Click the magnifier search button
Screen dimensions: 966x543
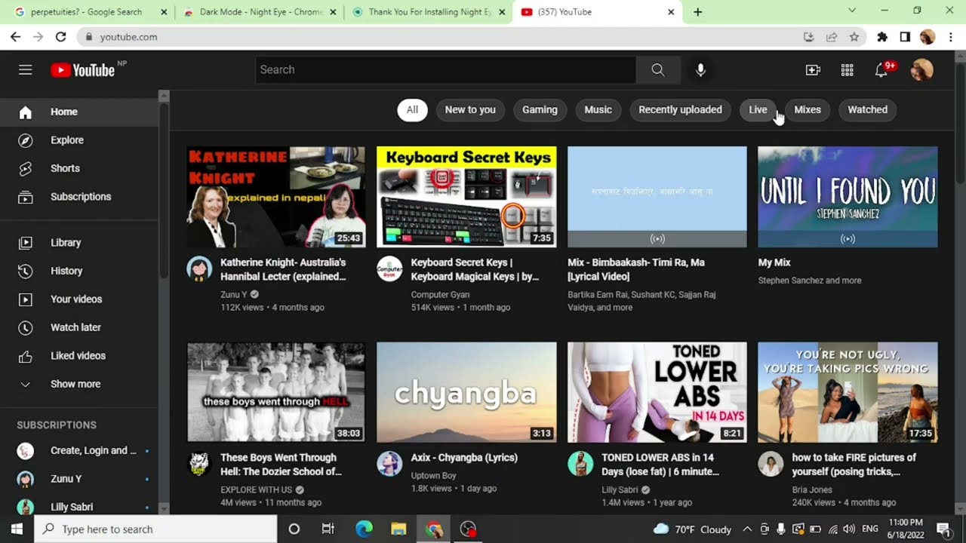pyautogui.click(x=657, y=69)
